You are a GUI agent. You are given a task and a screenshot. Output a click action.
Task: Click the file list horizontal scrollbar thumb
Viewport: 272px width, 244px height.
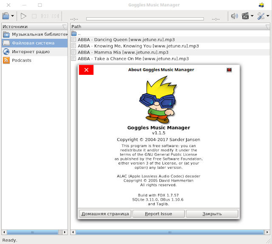point(170,232)
